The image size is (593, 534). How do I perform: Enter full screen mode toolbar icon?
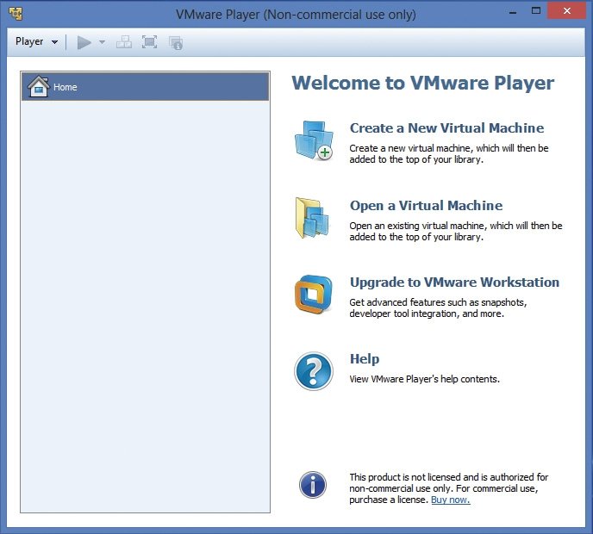coord(149,42)
